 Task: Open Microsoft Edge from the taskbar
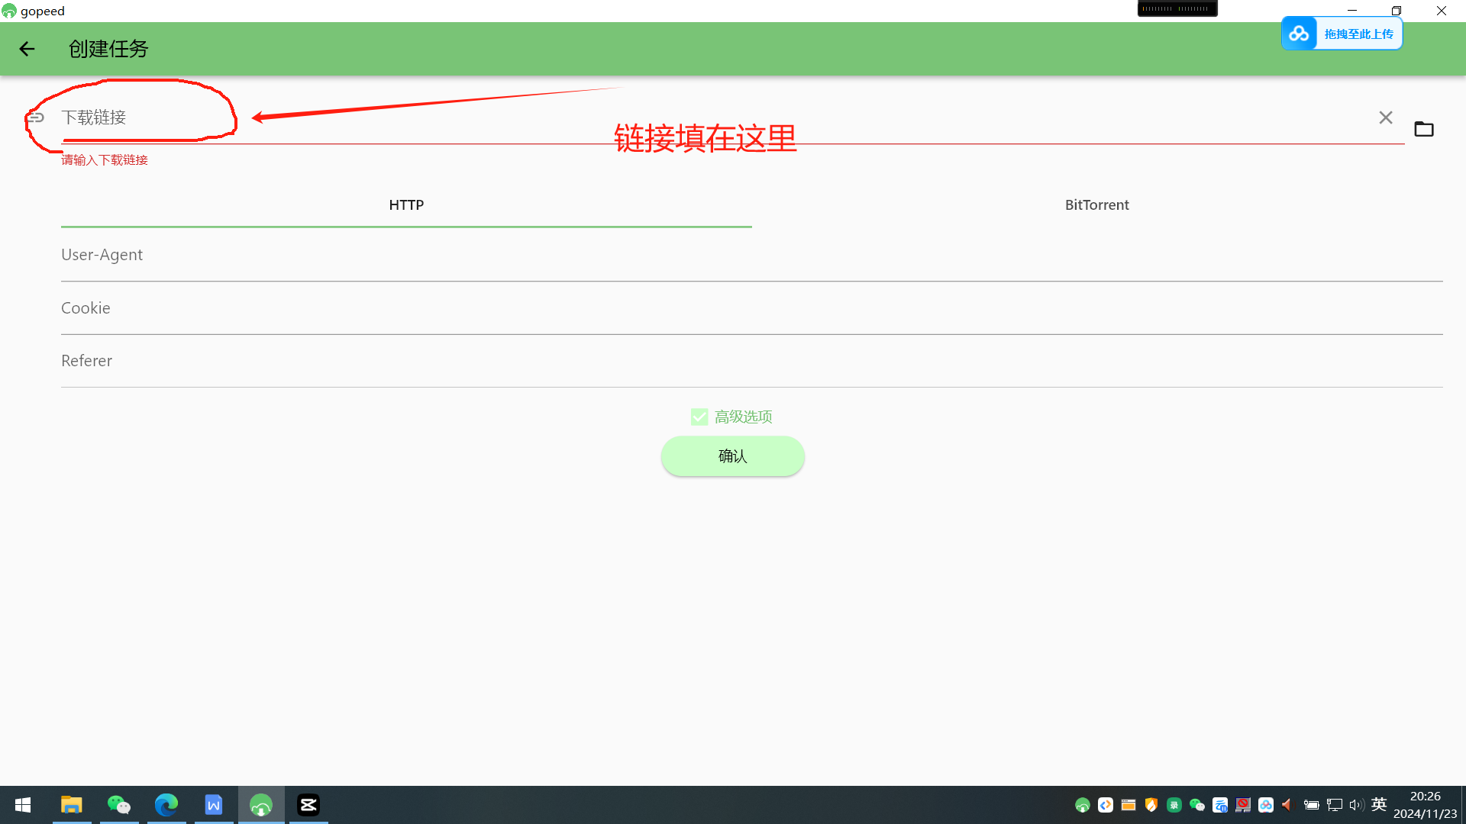coord(166,804)
